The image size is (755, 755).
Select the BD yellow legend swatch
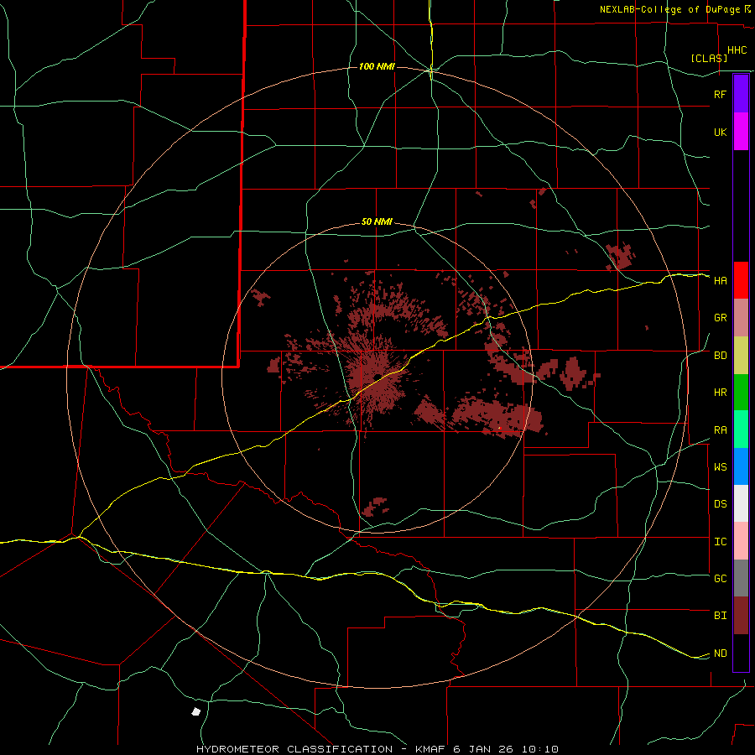pyautogui.click(x=741, y=356)
